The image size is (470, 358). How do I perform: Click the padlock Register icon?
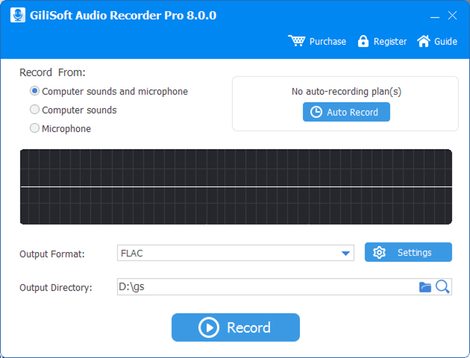[363, 41]
